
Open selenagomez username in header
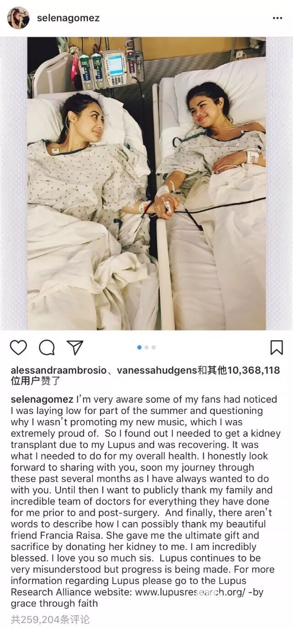(x=67, y=18)
